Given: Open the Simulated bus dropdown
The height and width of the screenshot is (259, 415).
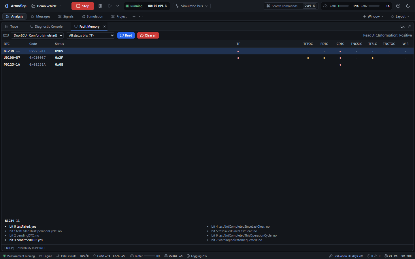Looking at the screenshot, I should click(192, 6).
